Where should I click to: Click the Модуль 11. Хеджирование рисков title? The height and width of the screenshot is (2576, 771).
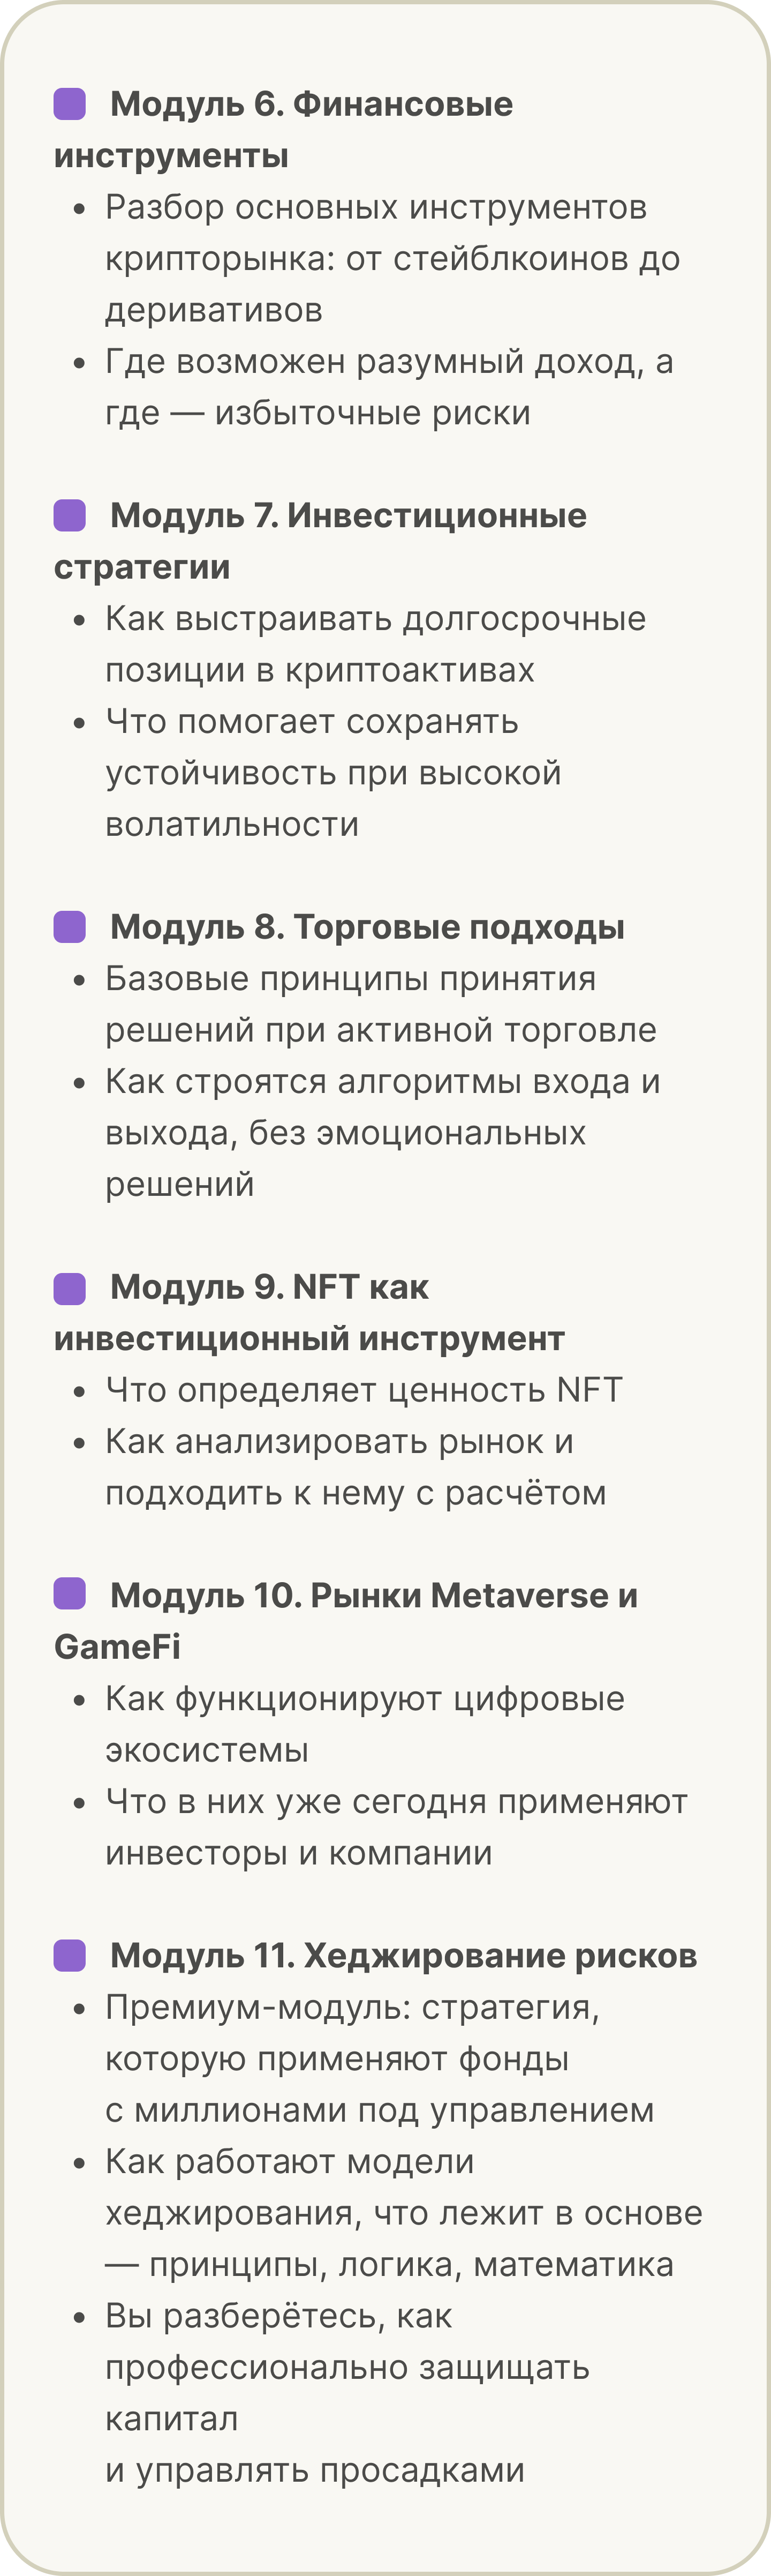point(404,1956)
